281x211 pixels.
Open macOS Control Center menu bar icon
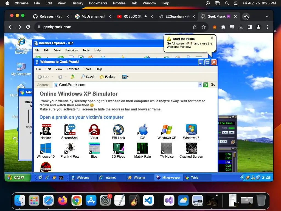point(236,3)
